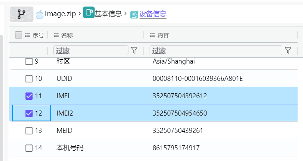This screenshot has height=161, width=303.
Task: Sort by the 序号 column header
Action: click(38, 35)
